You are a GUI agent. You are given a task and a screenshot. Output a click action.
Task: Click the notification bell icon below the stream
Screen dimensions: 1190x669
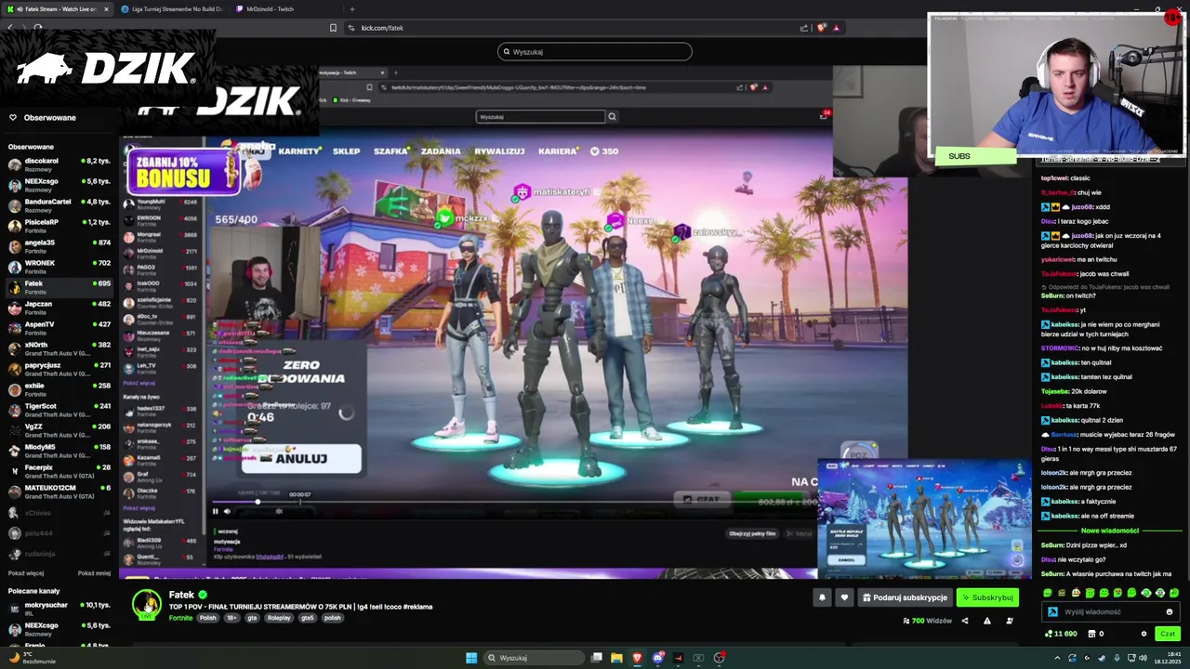point(822,597)
